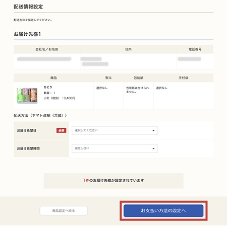This screenshot has width=227, height=227.
Task: Click the ちどり product name
Action: [x=48, y=87]
